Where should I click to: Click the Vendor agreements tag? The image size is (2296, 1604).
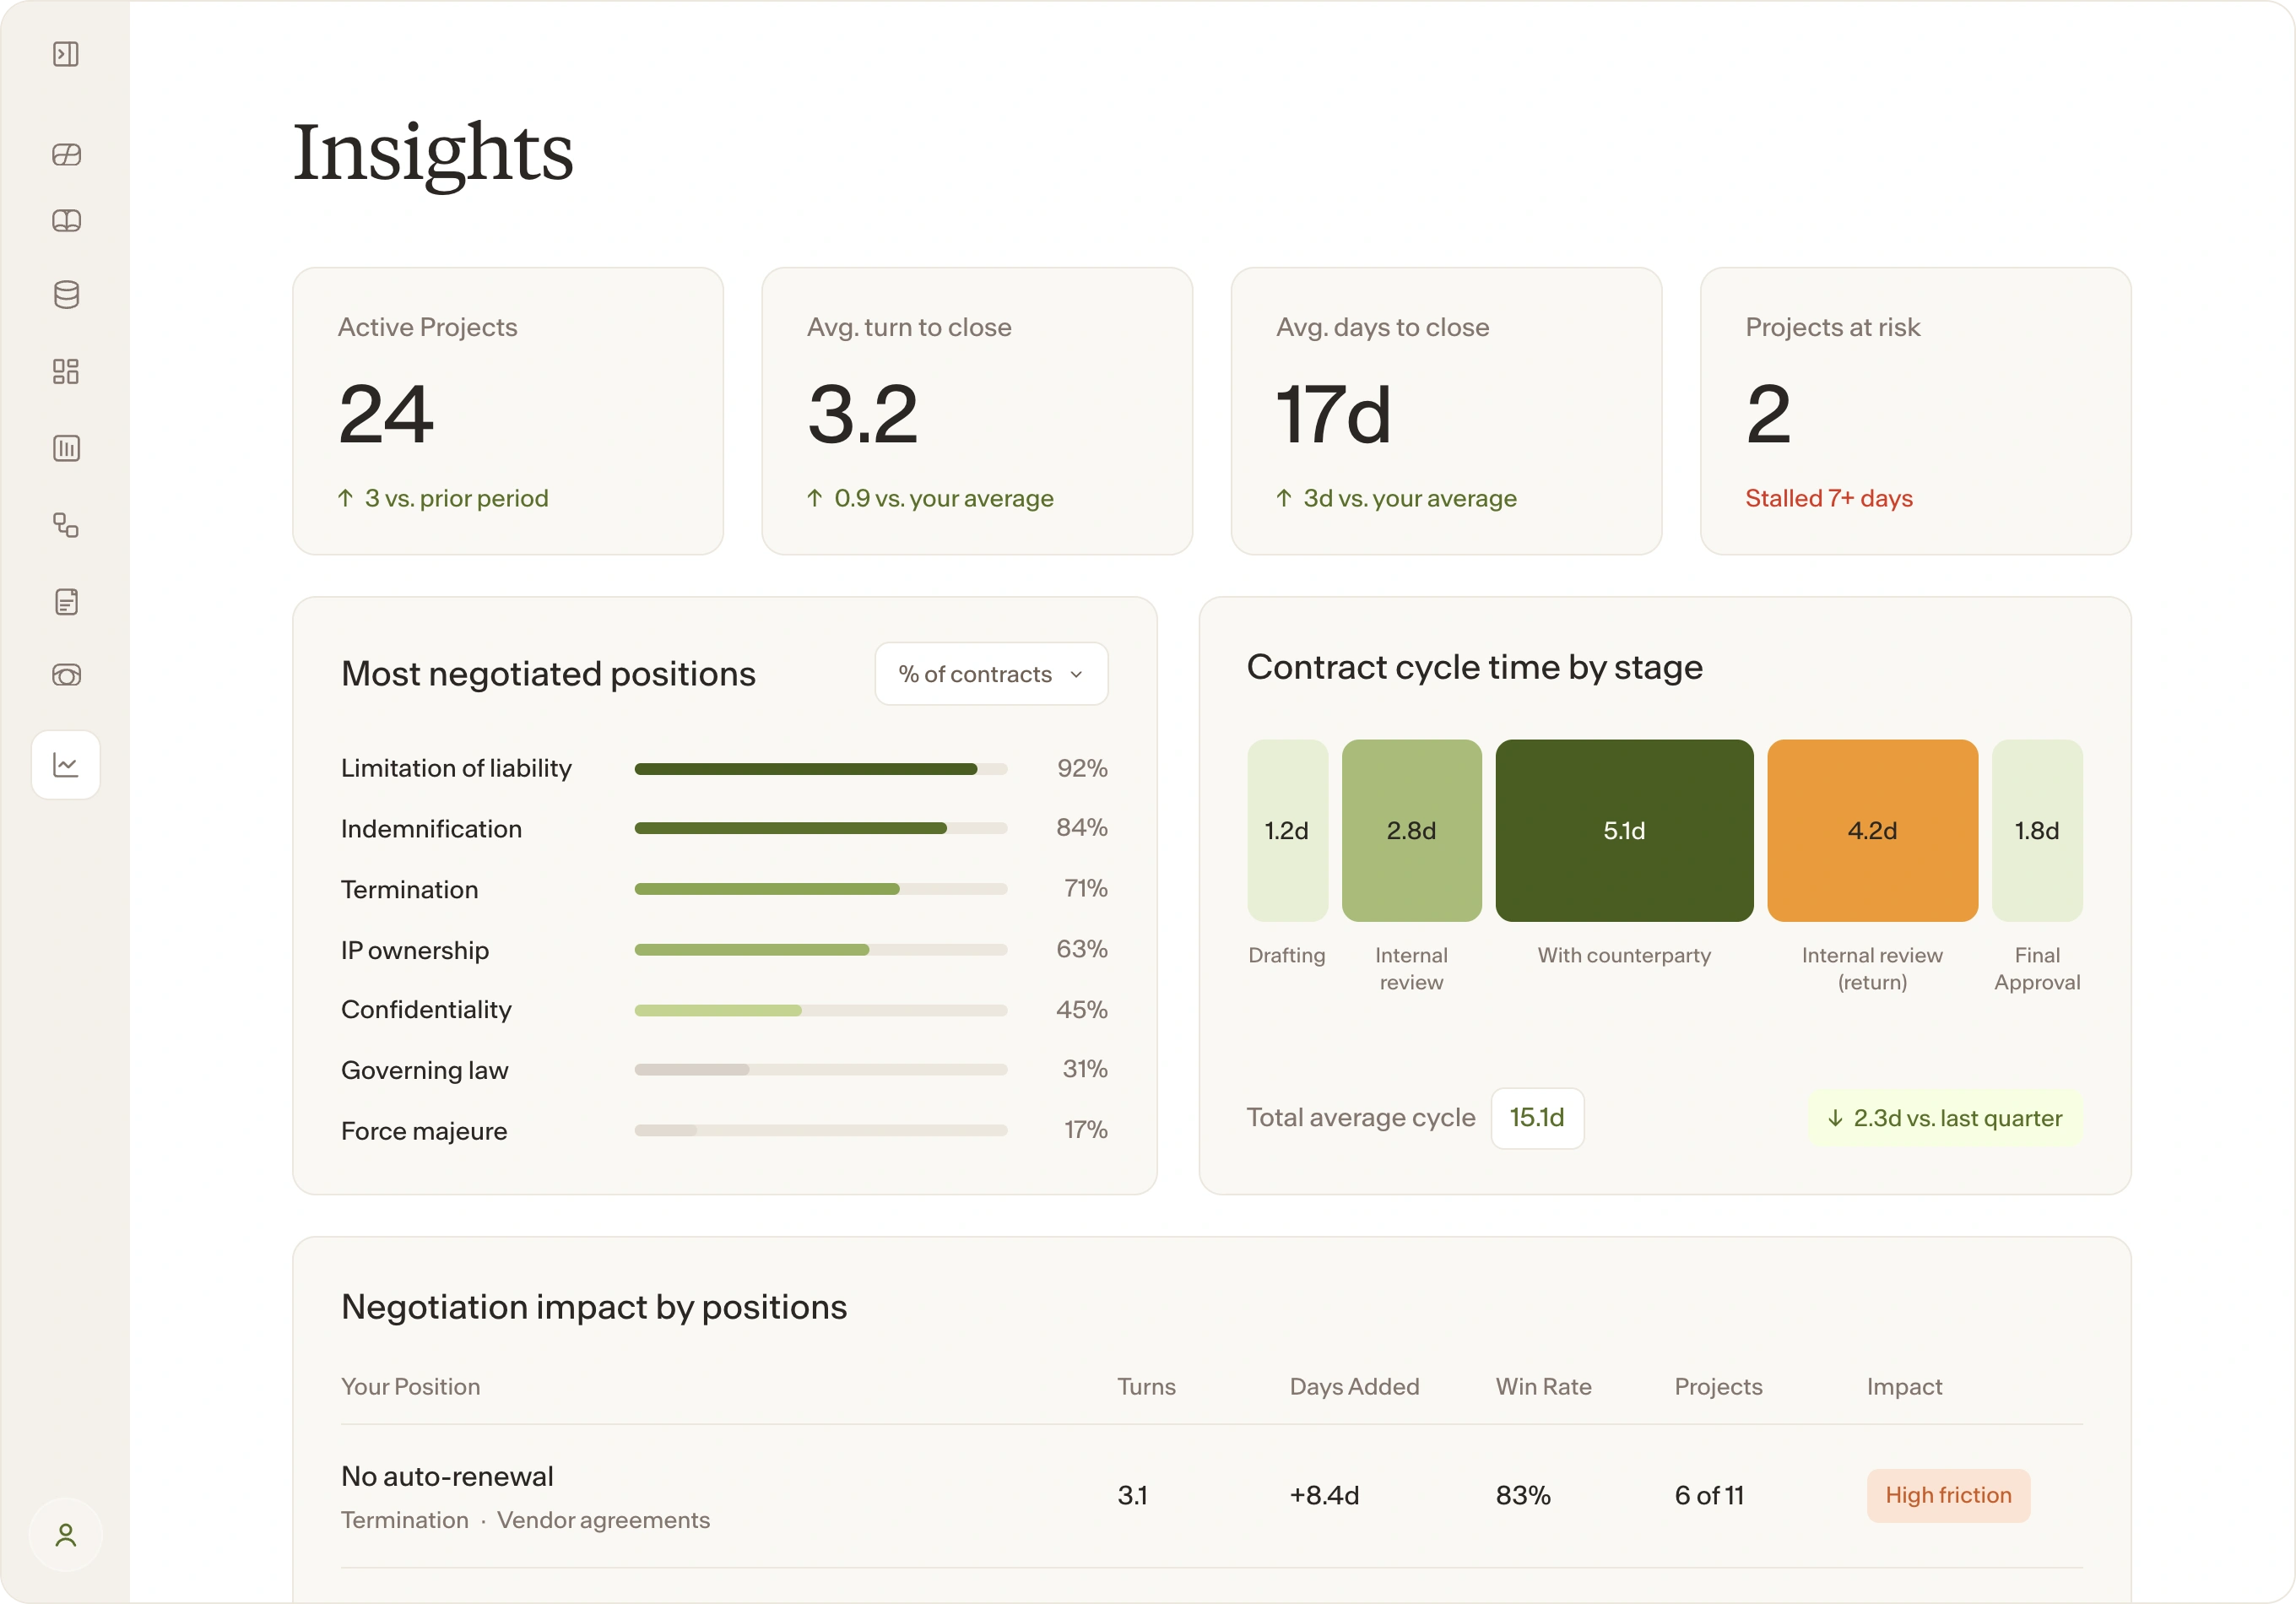[603, 1520]
